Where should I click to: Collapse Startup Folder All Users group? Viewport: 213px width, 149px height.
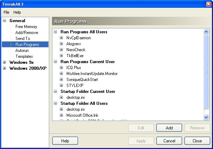pyautogui.click(x=56, y=103)
